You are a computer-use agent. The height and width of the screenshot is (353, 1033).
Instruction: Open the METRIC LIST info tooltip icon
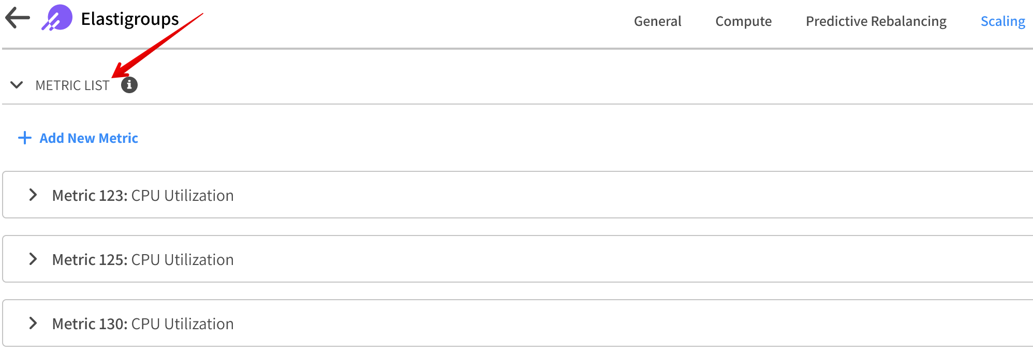tap(128, 84)
